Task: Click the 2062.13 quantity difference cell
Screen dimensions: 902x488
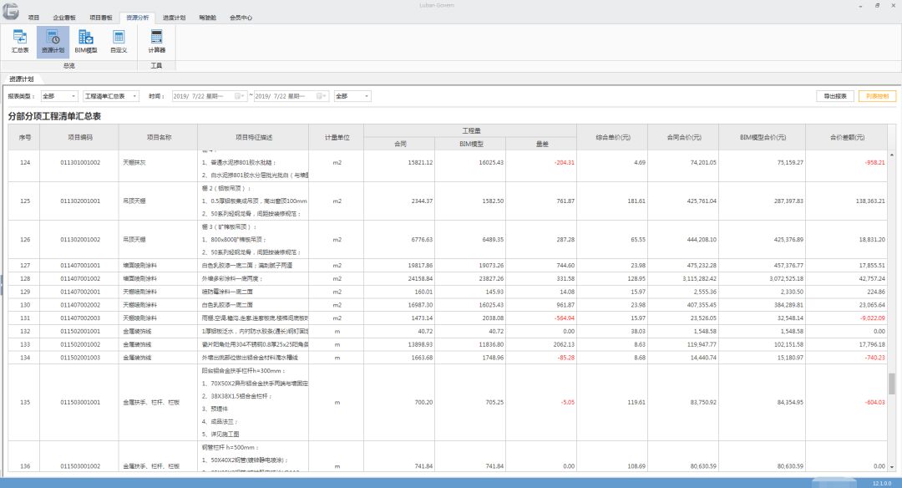Action: click(x=542, y=345)
